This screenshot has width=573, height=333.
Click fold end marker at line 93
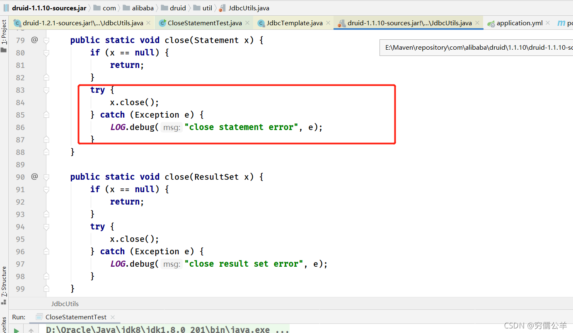46,214
